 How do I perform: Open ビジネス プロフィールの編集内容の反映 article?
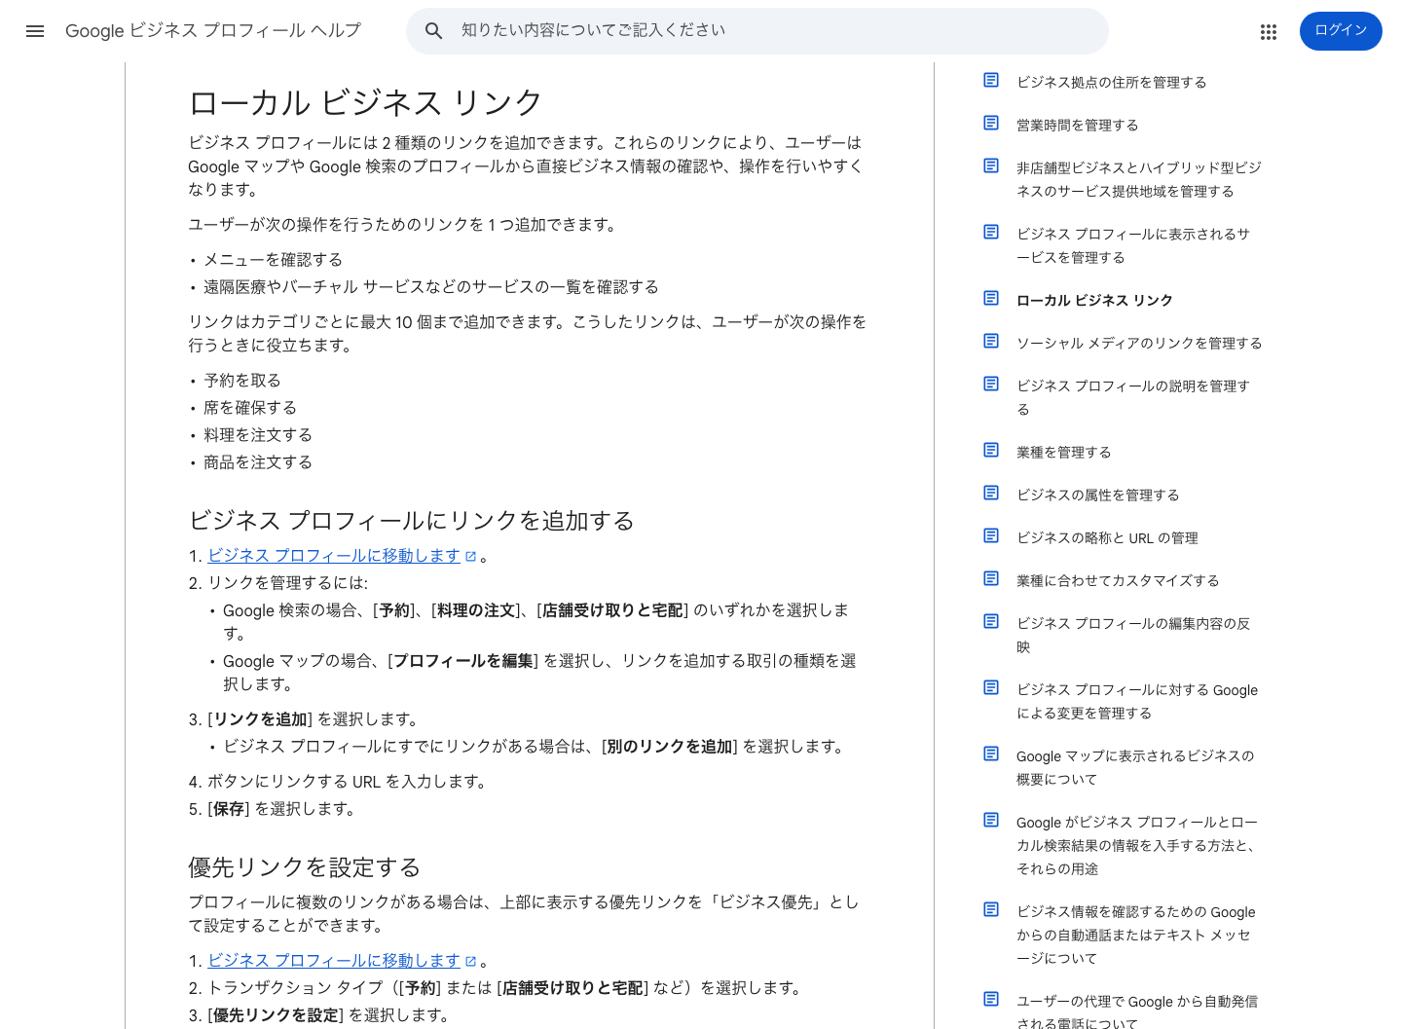pyautogui.click(x=1133, y=636)
